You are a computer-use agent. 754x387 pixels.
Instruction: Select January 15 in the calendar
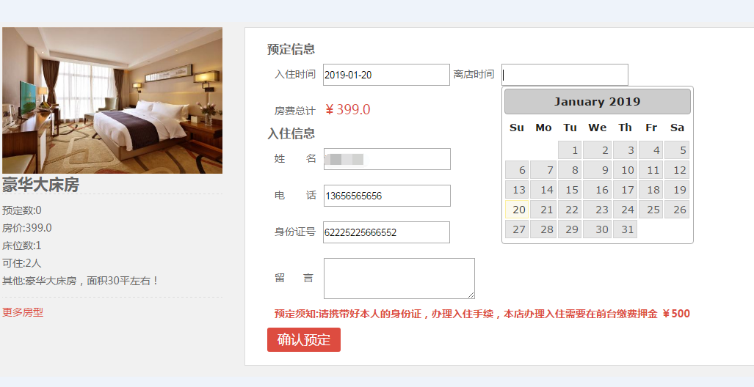pos(570,190)
